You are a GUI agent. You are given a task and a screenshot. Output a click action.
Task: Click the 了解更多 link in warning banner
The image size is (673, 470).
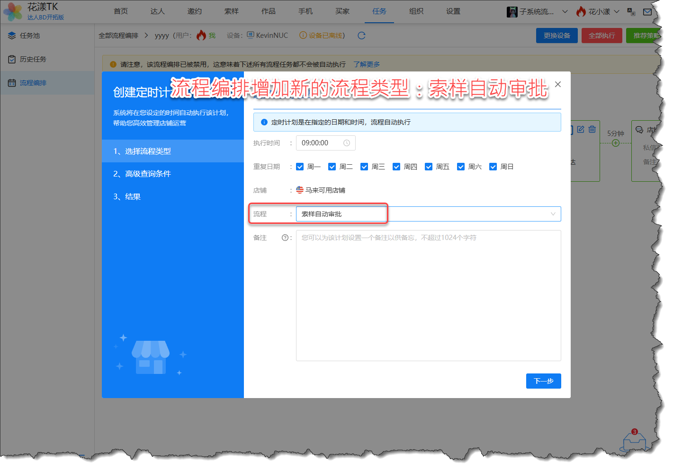click(x=367, y=64)
